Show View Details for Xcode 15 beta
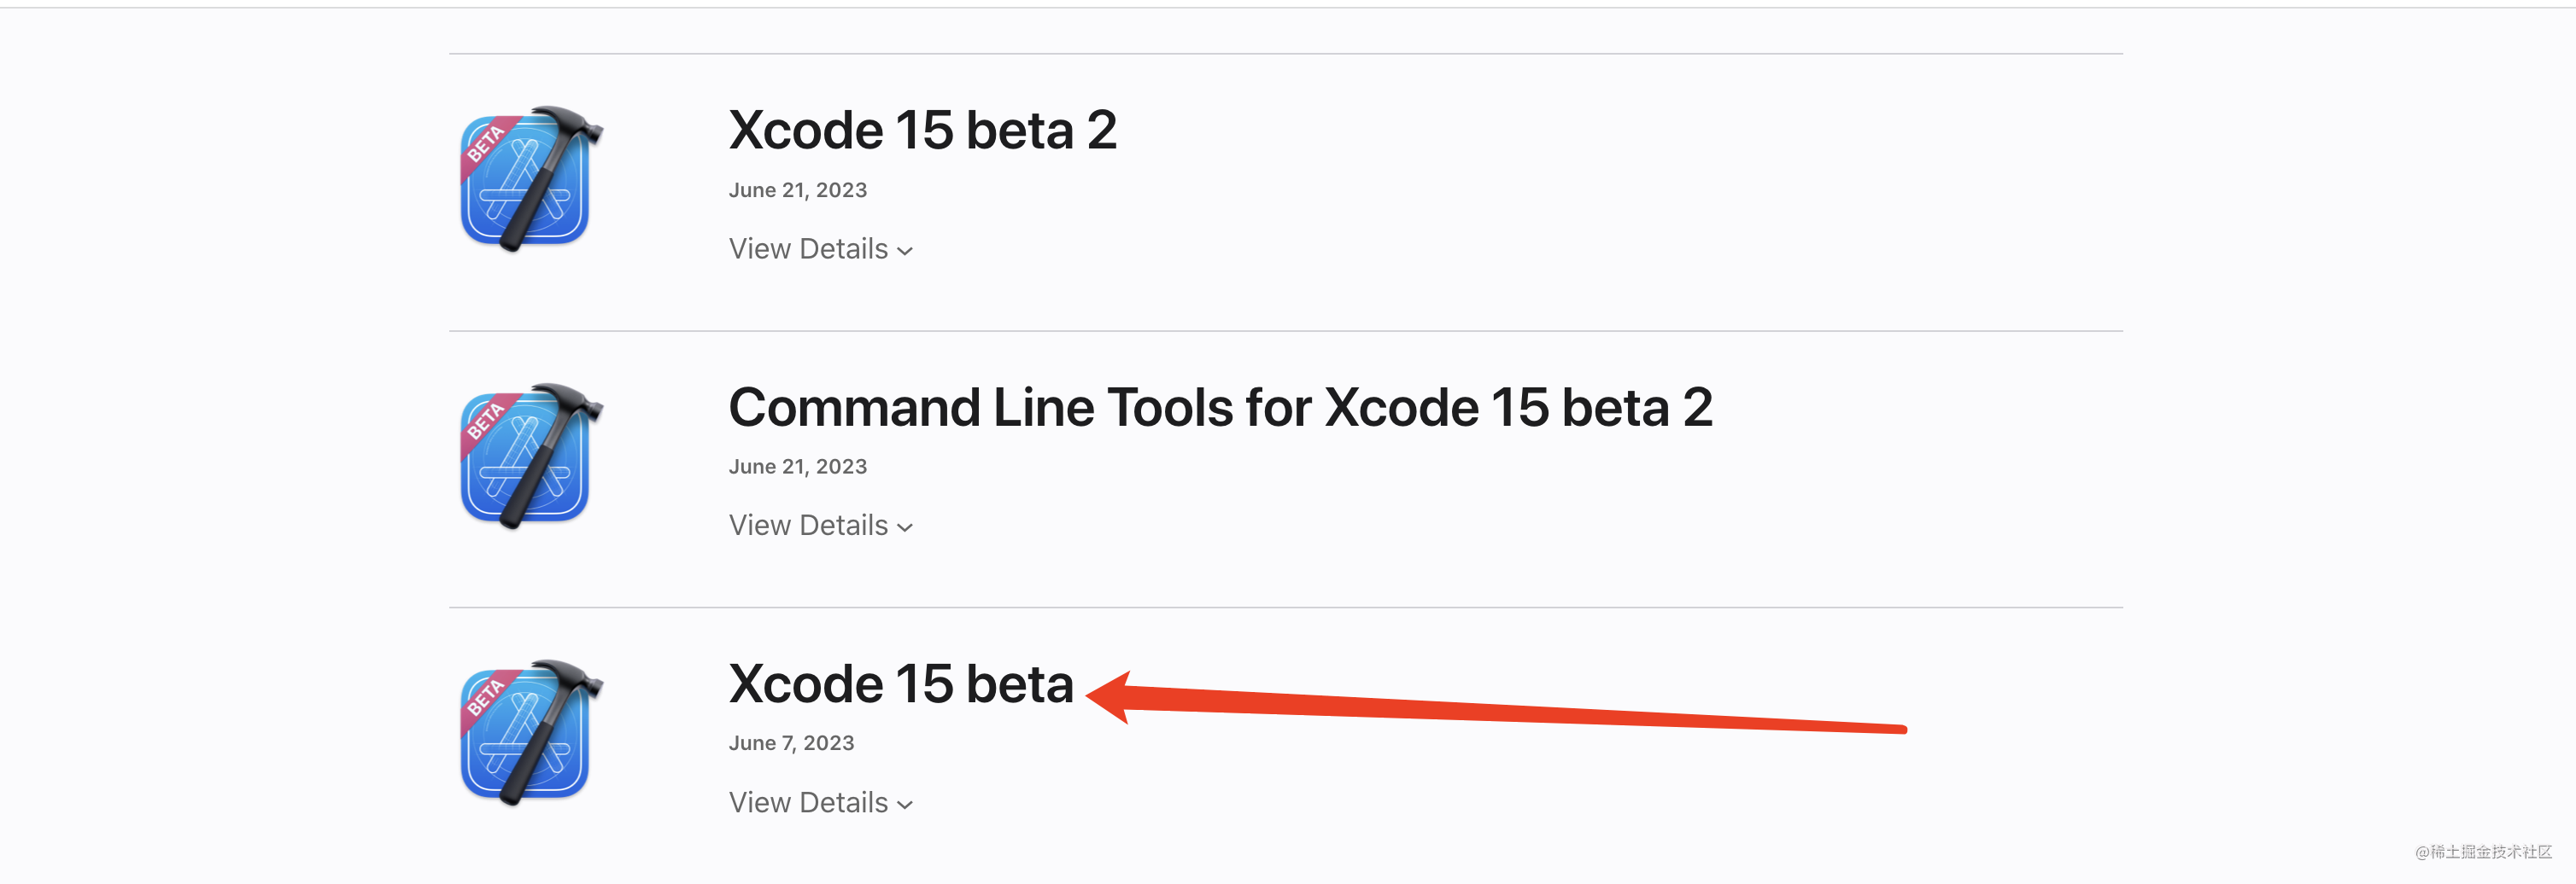 pyautogui.click(x=808, y=802)
